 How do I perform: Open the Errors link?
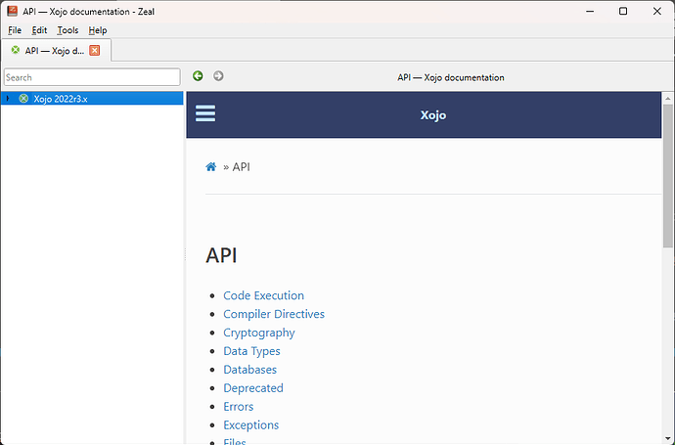click(x=239, y=407)
